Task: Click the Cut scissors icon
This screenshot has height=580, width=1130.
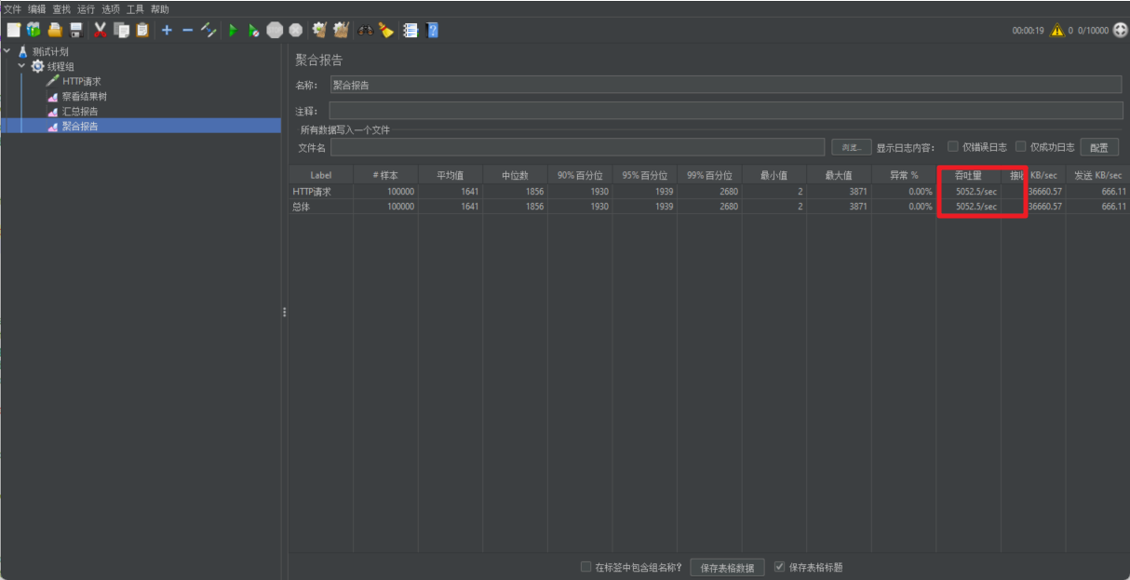Action: click(101, 30)
